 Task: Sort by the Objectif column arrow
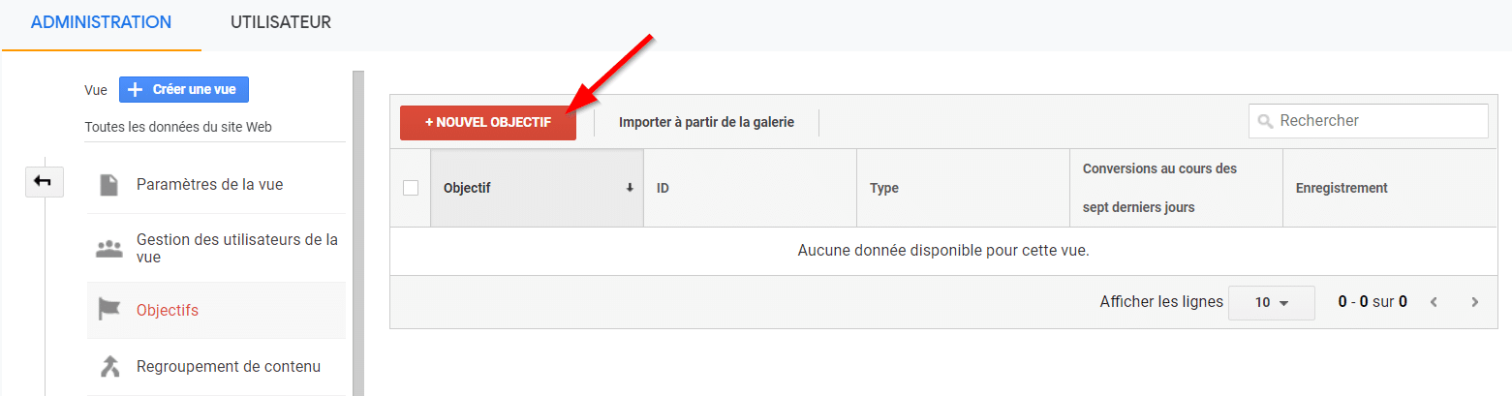[630, 188]
